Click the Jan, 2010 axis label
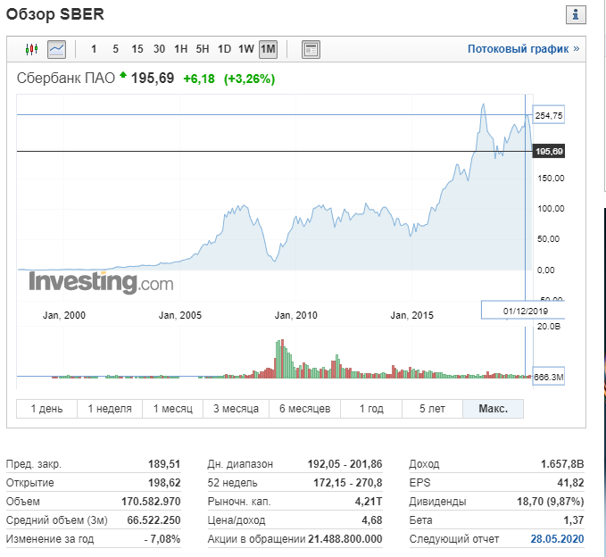Image resolution: width=606 pixels, height=557 pixels. click(x=295, y=315)
